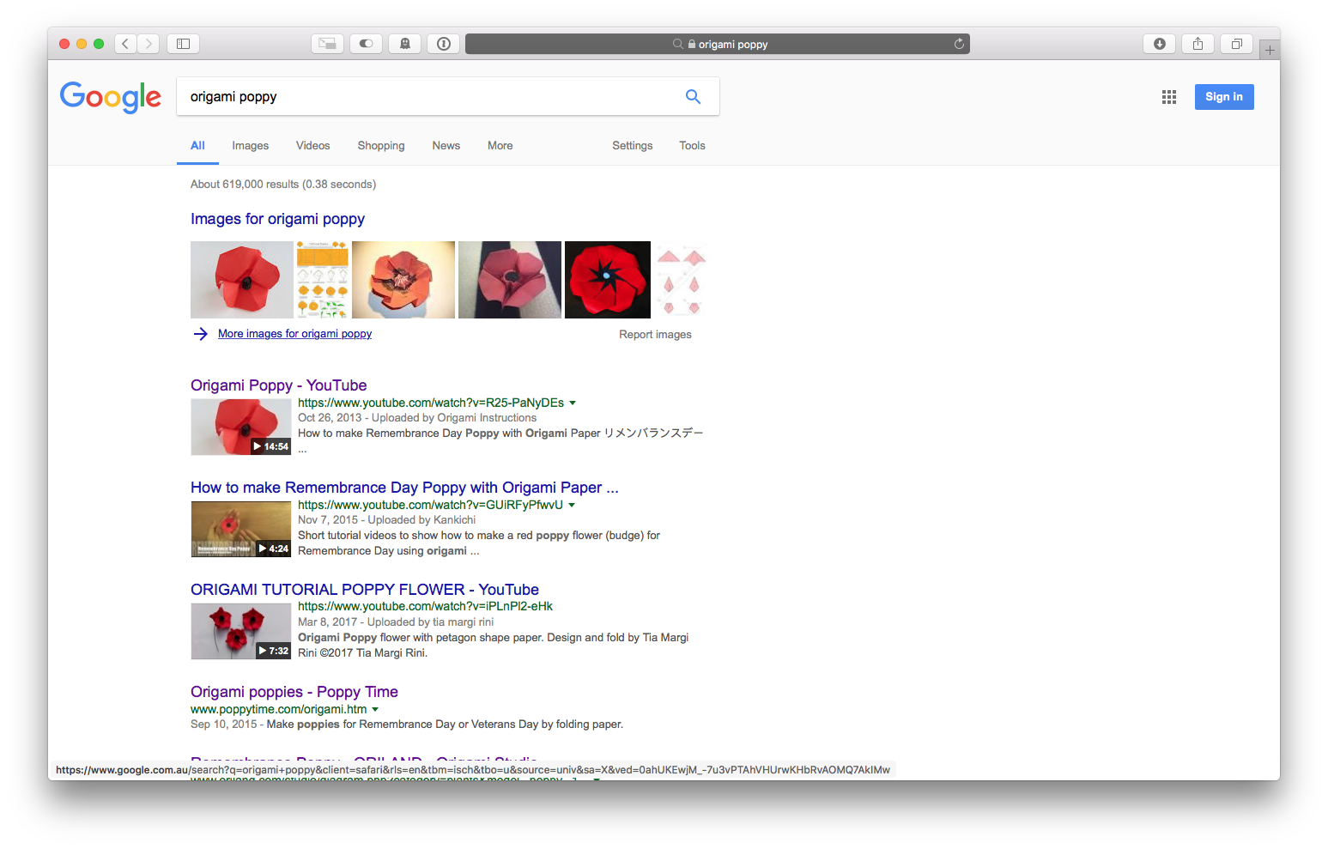Viewport: 1328px width, 849px height.
Task: Reload the page with the refresh icon
Action: click(959, 44)
